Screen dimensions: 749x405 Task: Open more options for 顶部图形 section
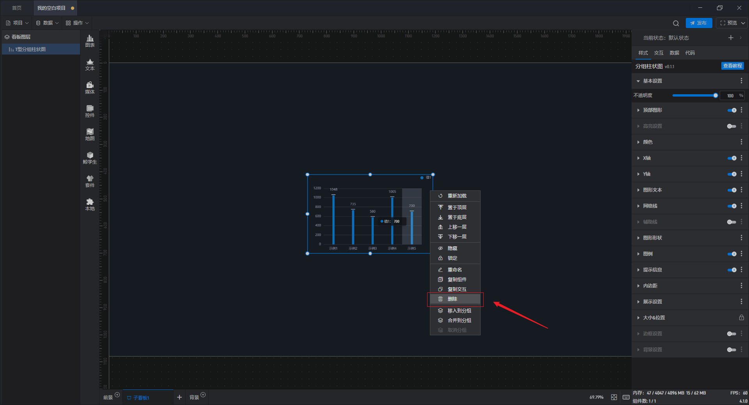pos(741,110)
